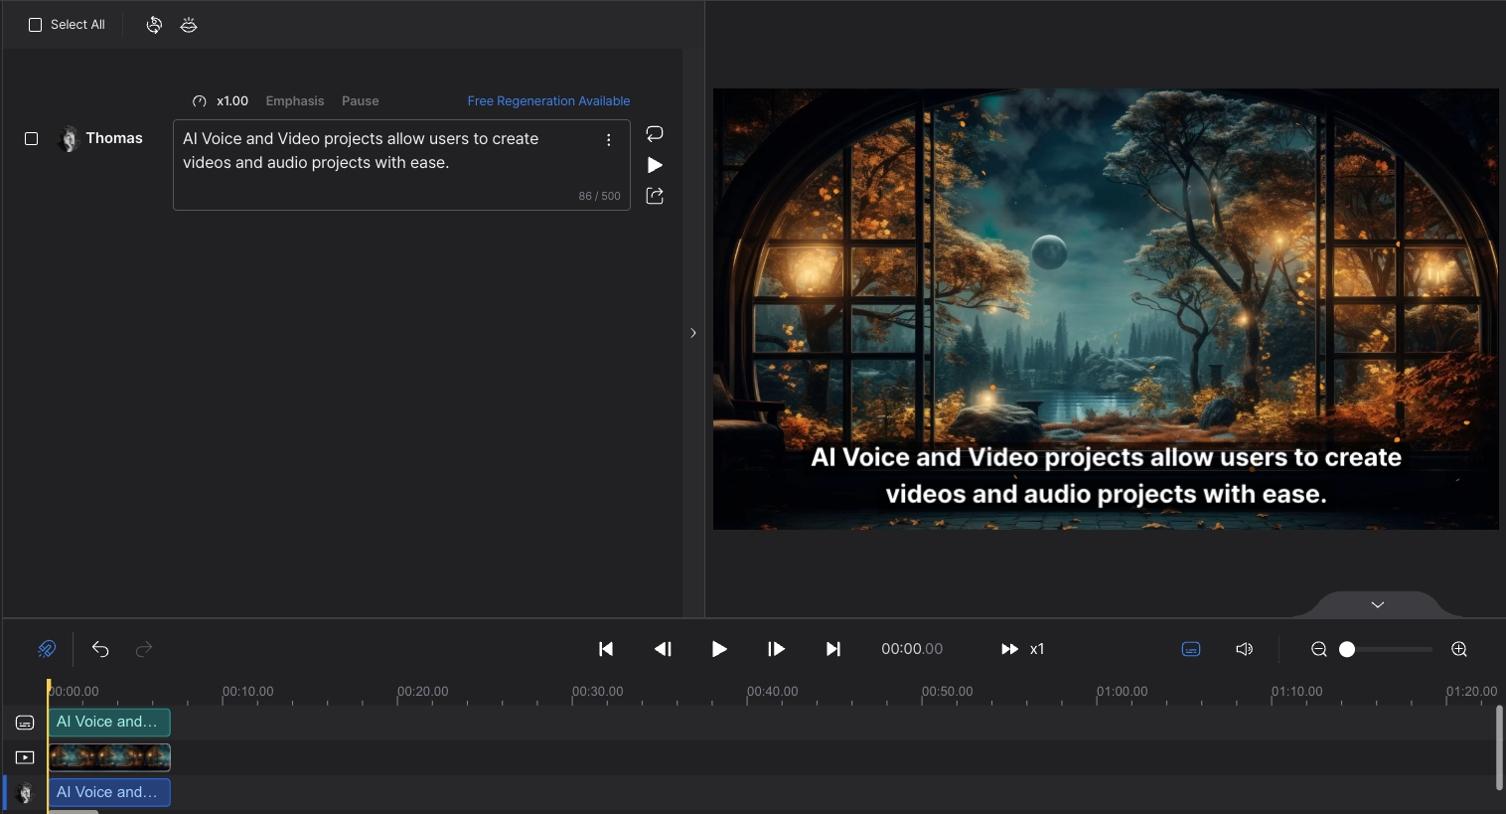Play the Thomas script audio
Screen dimensions: 1506x814
tap(655, 165)
